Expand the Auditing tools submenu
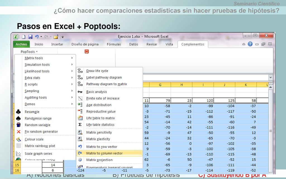The height and width of the screenshot is (179, 286). click(x=45, y=98)
